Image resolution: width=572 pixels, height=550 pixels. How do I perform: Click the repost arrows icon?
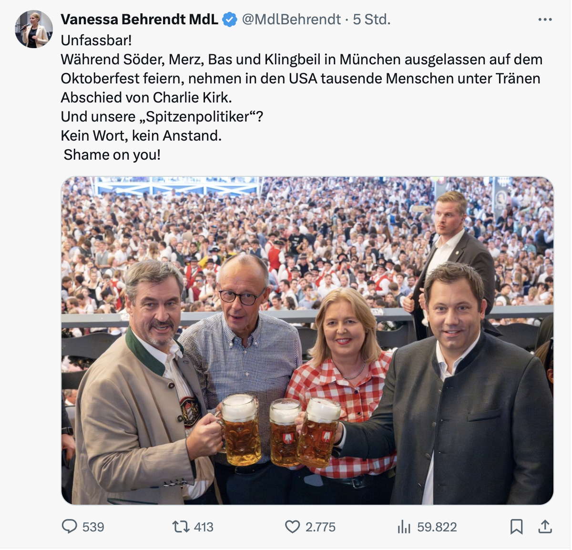(181, 526)
